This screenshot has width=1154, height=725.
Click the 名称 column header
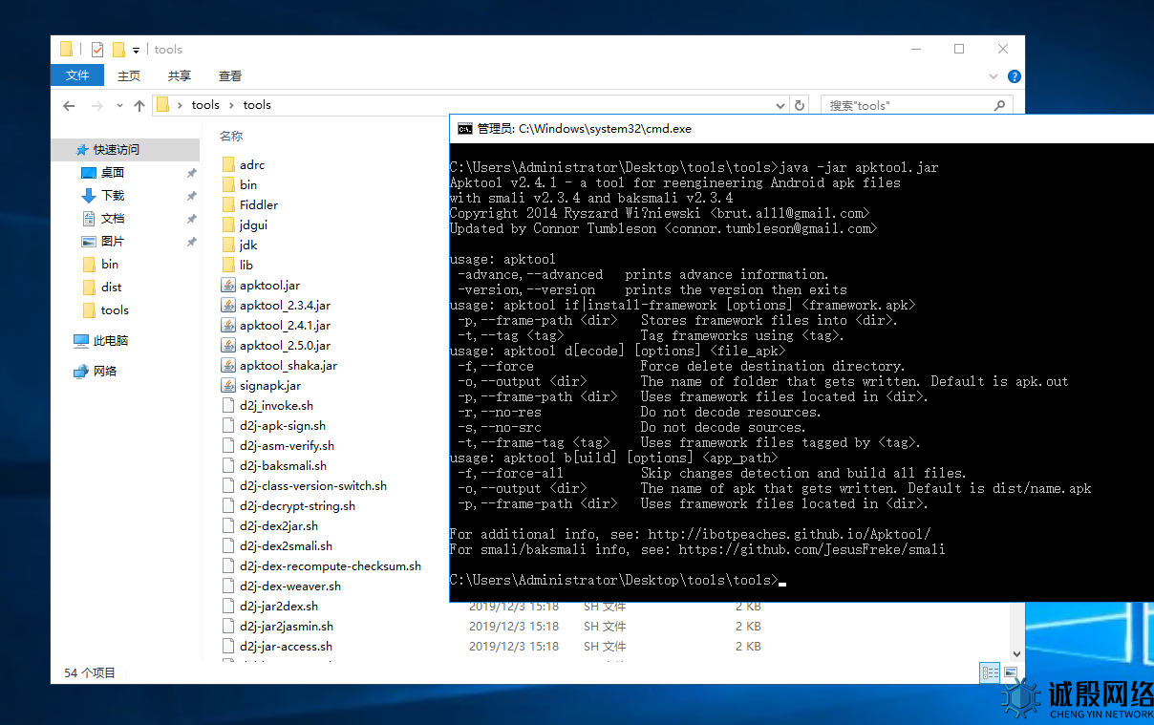(x=231, y=136)
